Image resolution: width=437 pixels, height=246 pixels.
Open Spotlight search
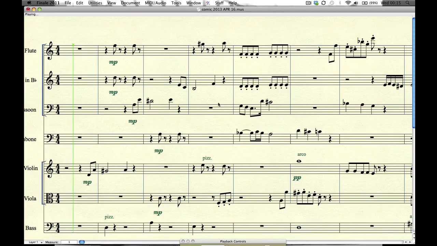point(408,3)
